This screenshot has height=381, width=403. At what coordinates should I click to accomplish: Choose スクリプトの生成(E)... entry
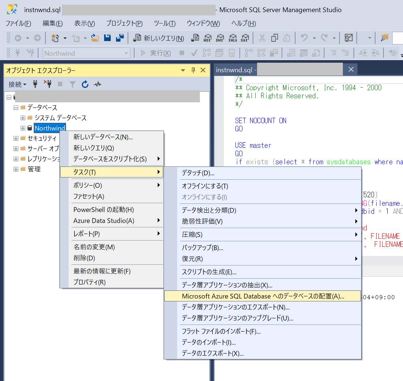pos(263,272)
